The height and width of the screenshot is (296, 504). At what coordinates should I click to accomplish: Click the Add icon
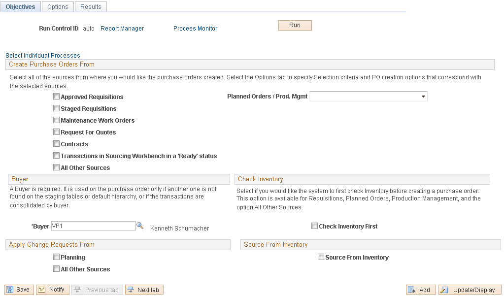coord(420,289)
